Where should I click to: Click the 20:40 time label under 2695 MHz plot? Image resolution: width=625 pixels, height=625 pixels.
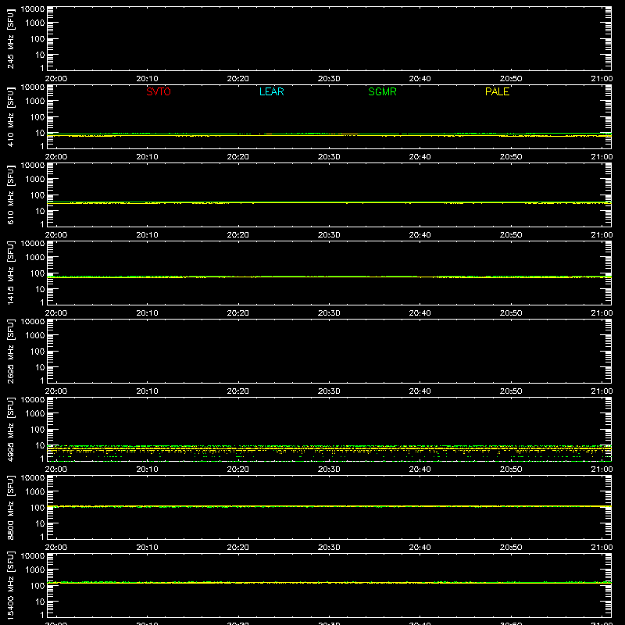click(420, 391)
